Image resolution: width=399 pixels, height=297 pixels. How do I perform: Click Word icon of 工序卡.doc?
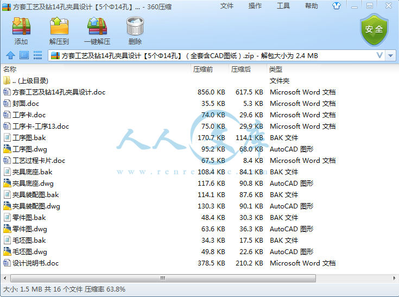click(7, 115)
